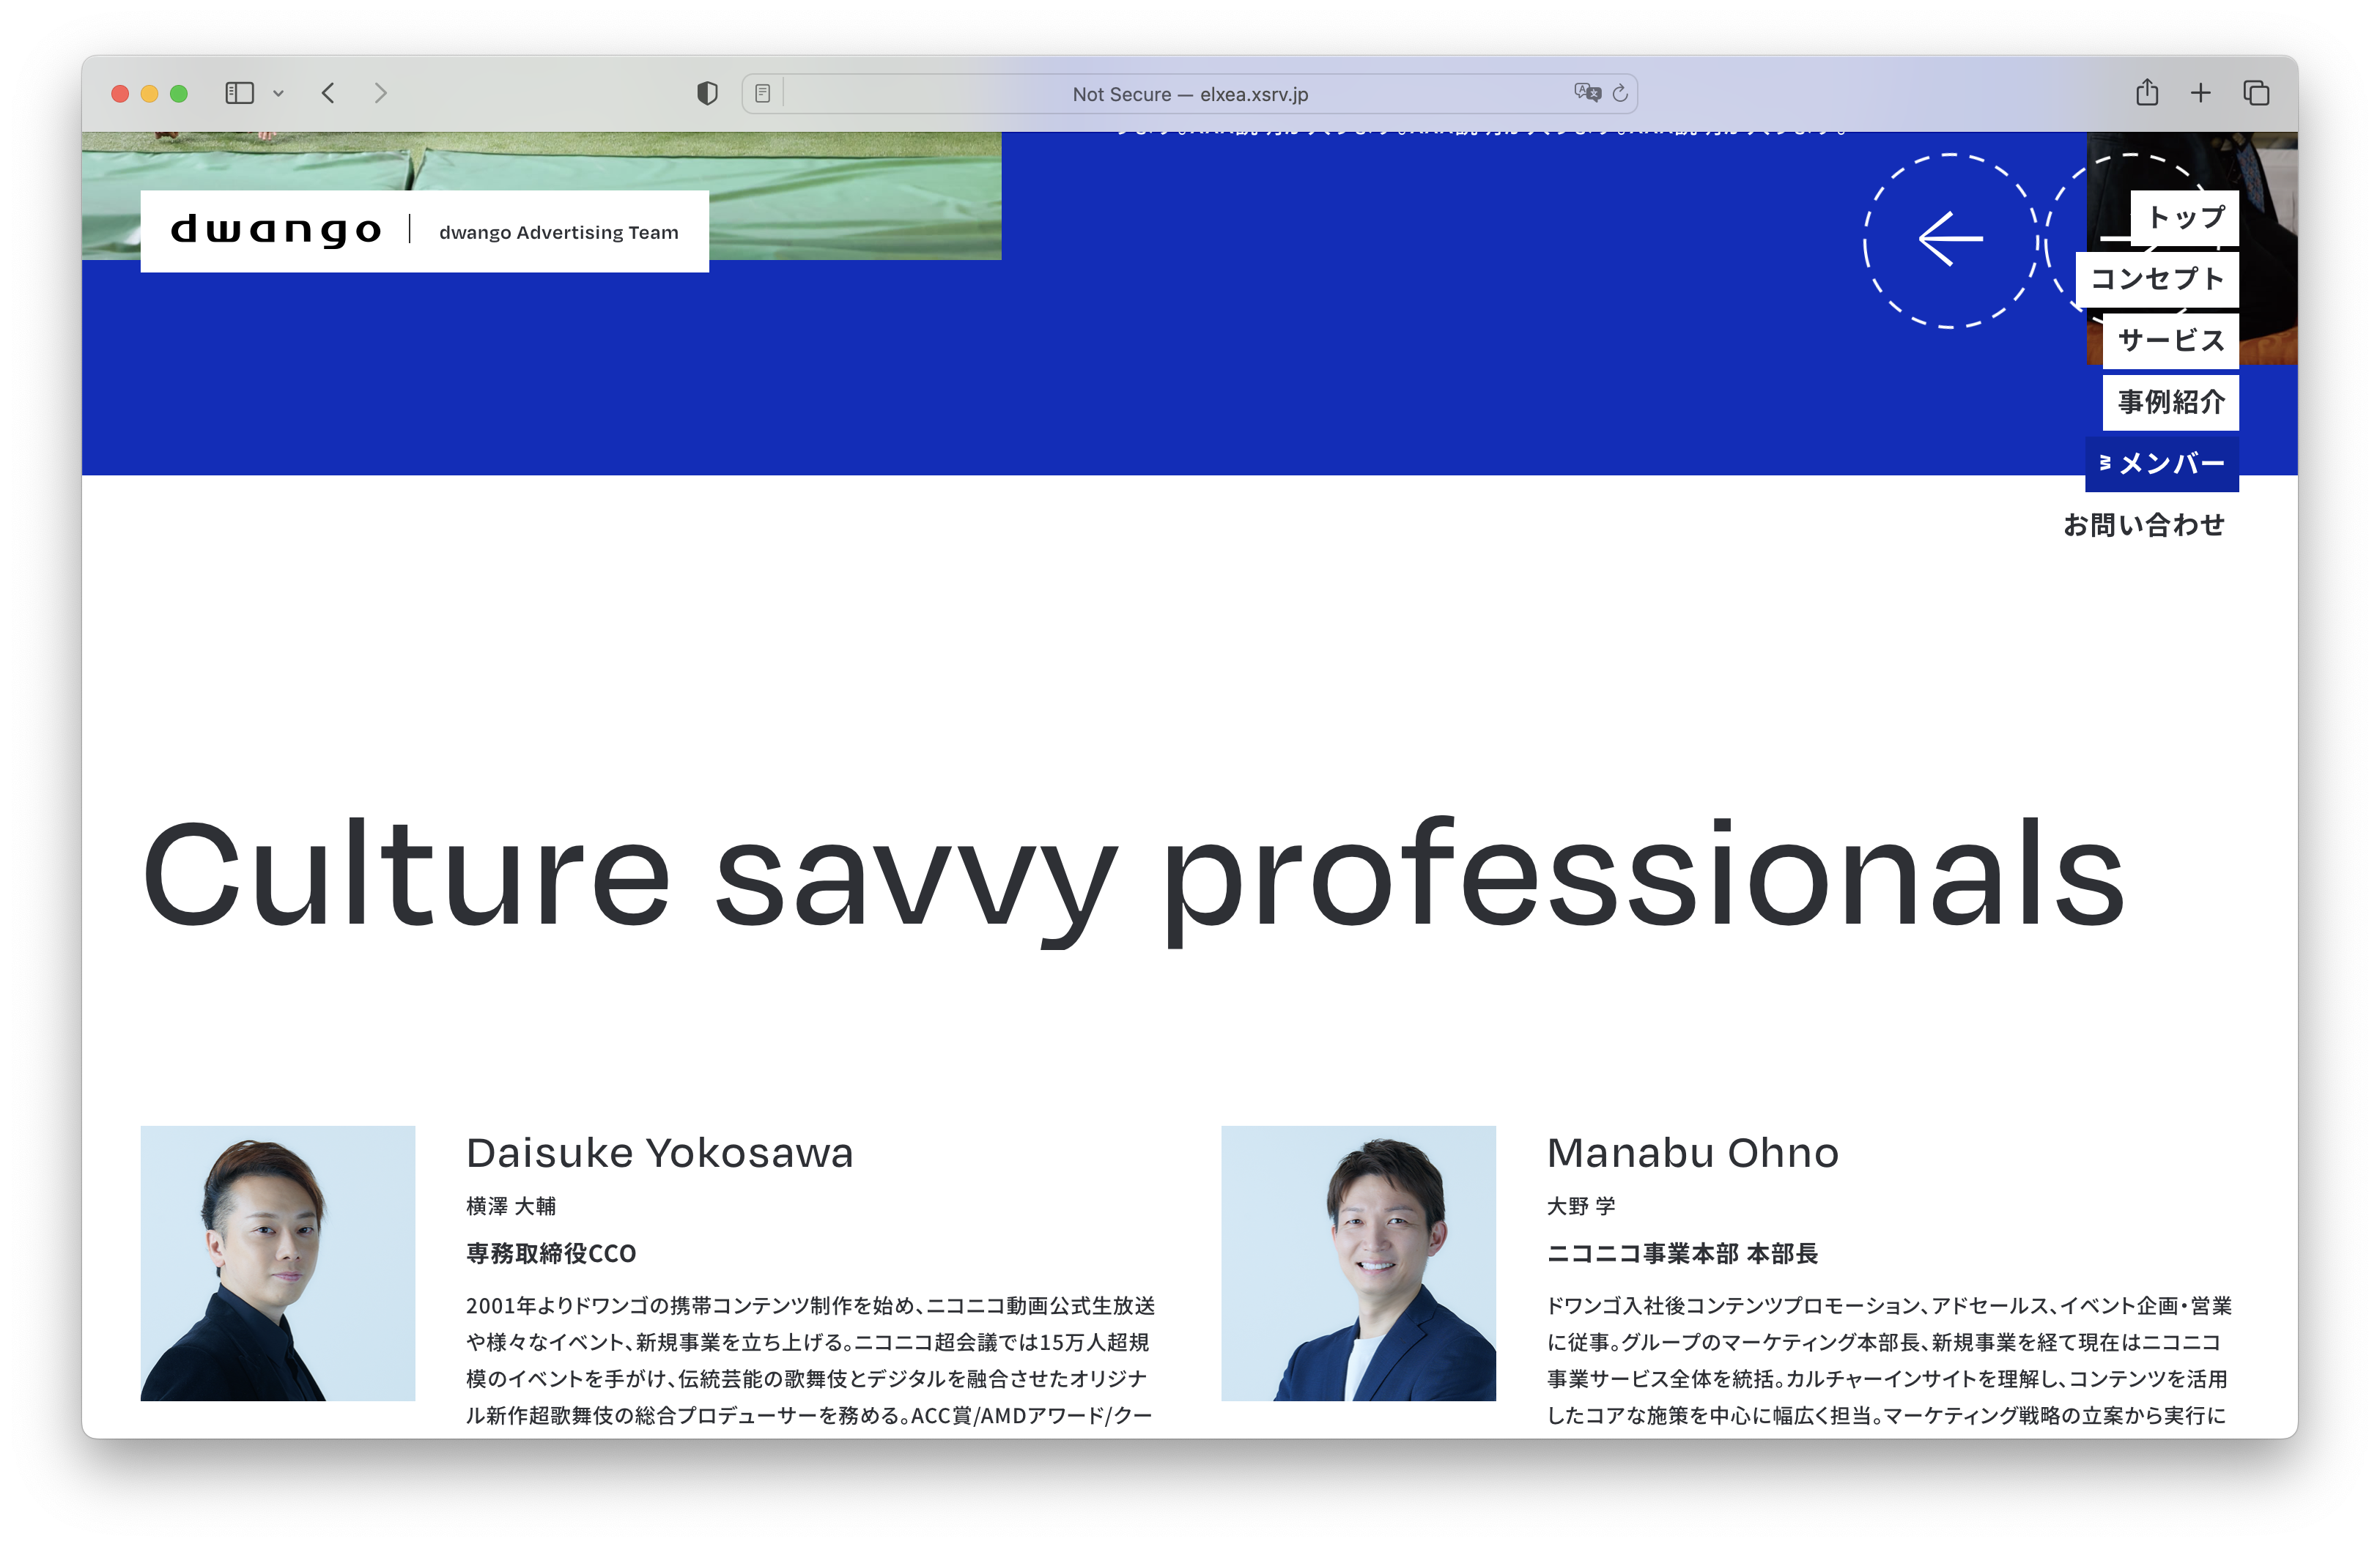Select コンセプト in the side menu
Image resolution: width=2380 pixels, height=1547 pixels.
coord(2157,279)
